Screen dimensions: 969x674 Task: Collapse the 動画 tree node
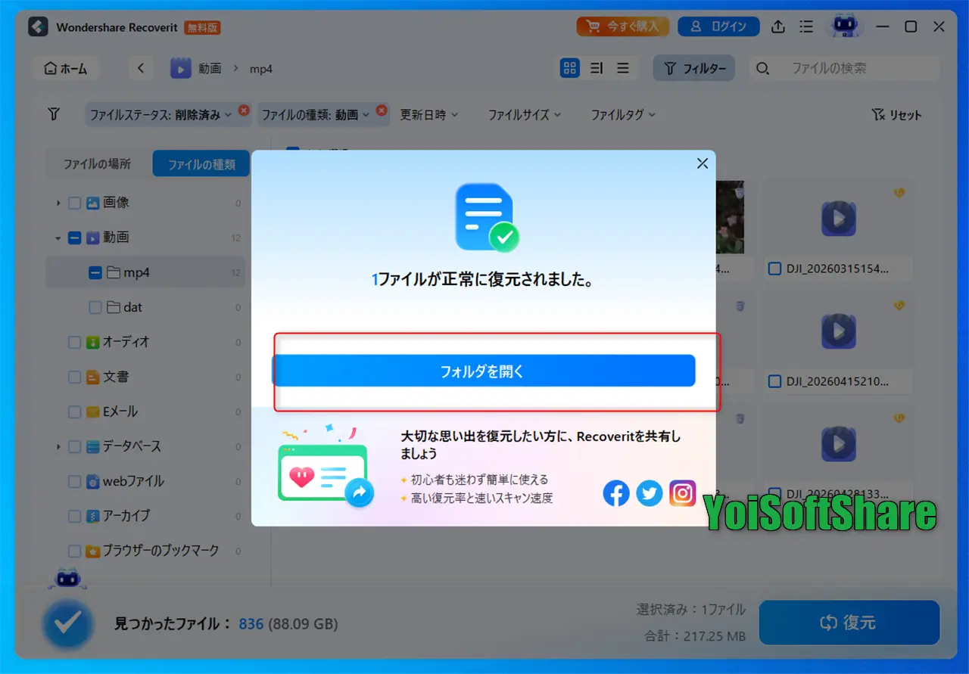[x=58, y=238]
